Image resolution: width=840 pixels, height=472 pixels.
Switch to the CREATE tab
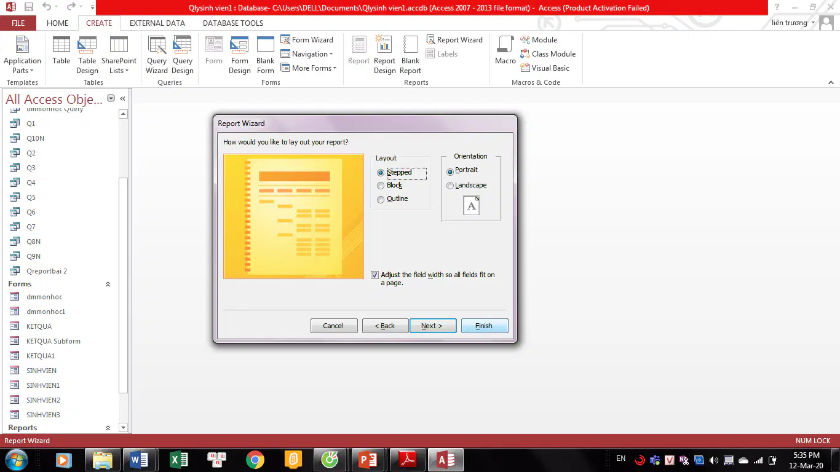click(99, 23)
